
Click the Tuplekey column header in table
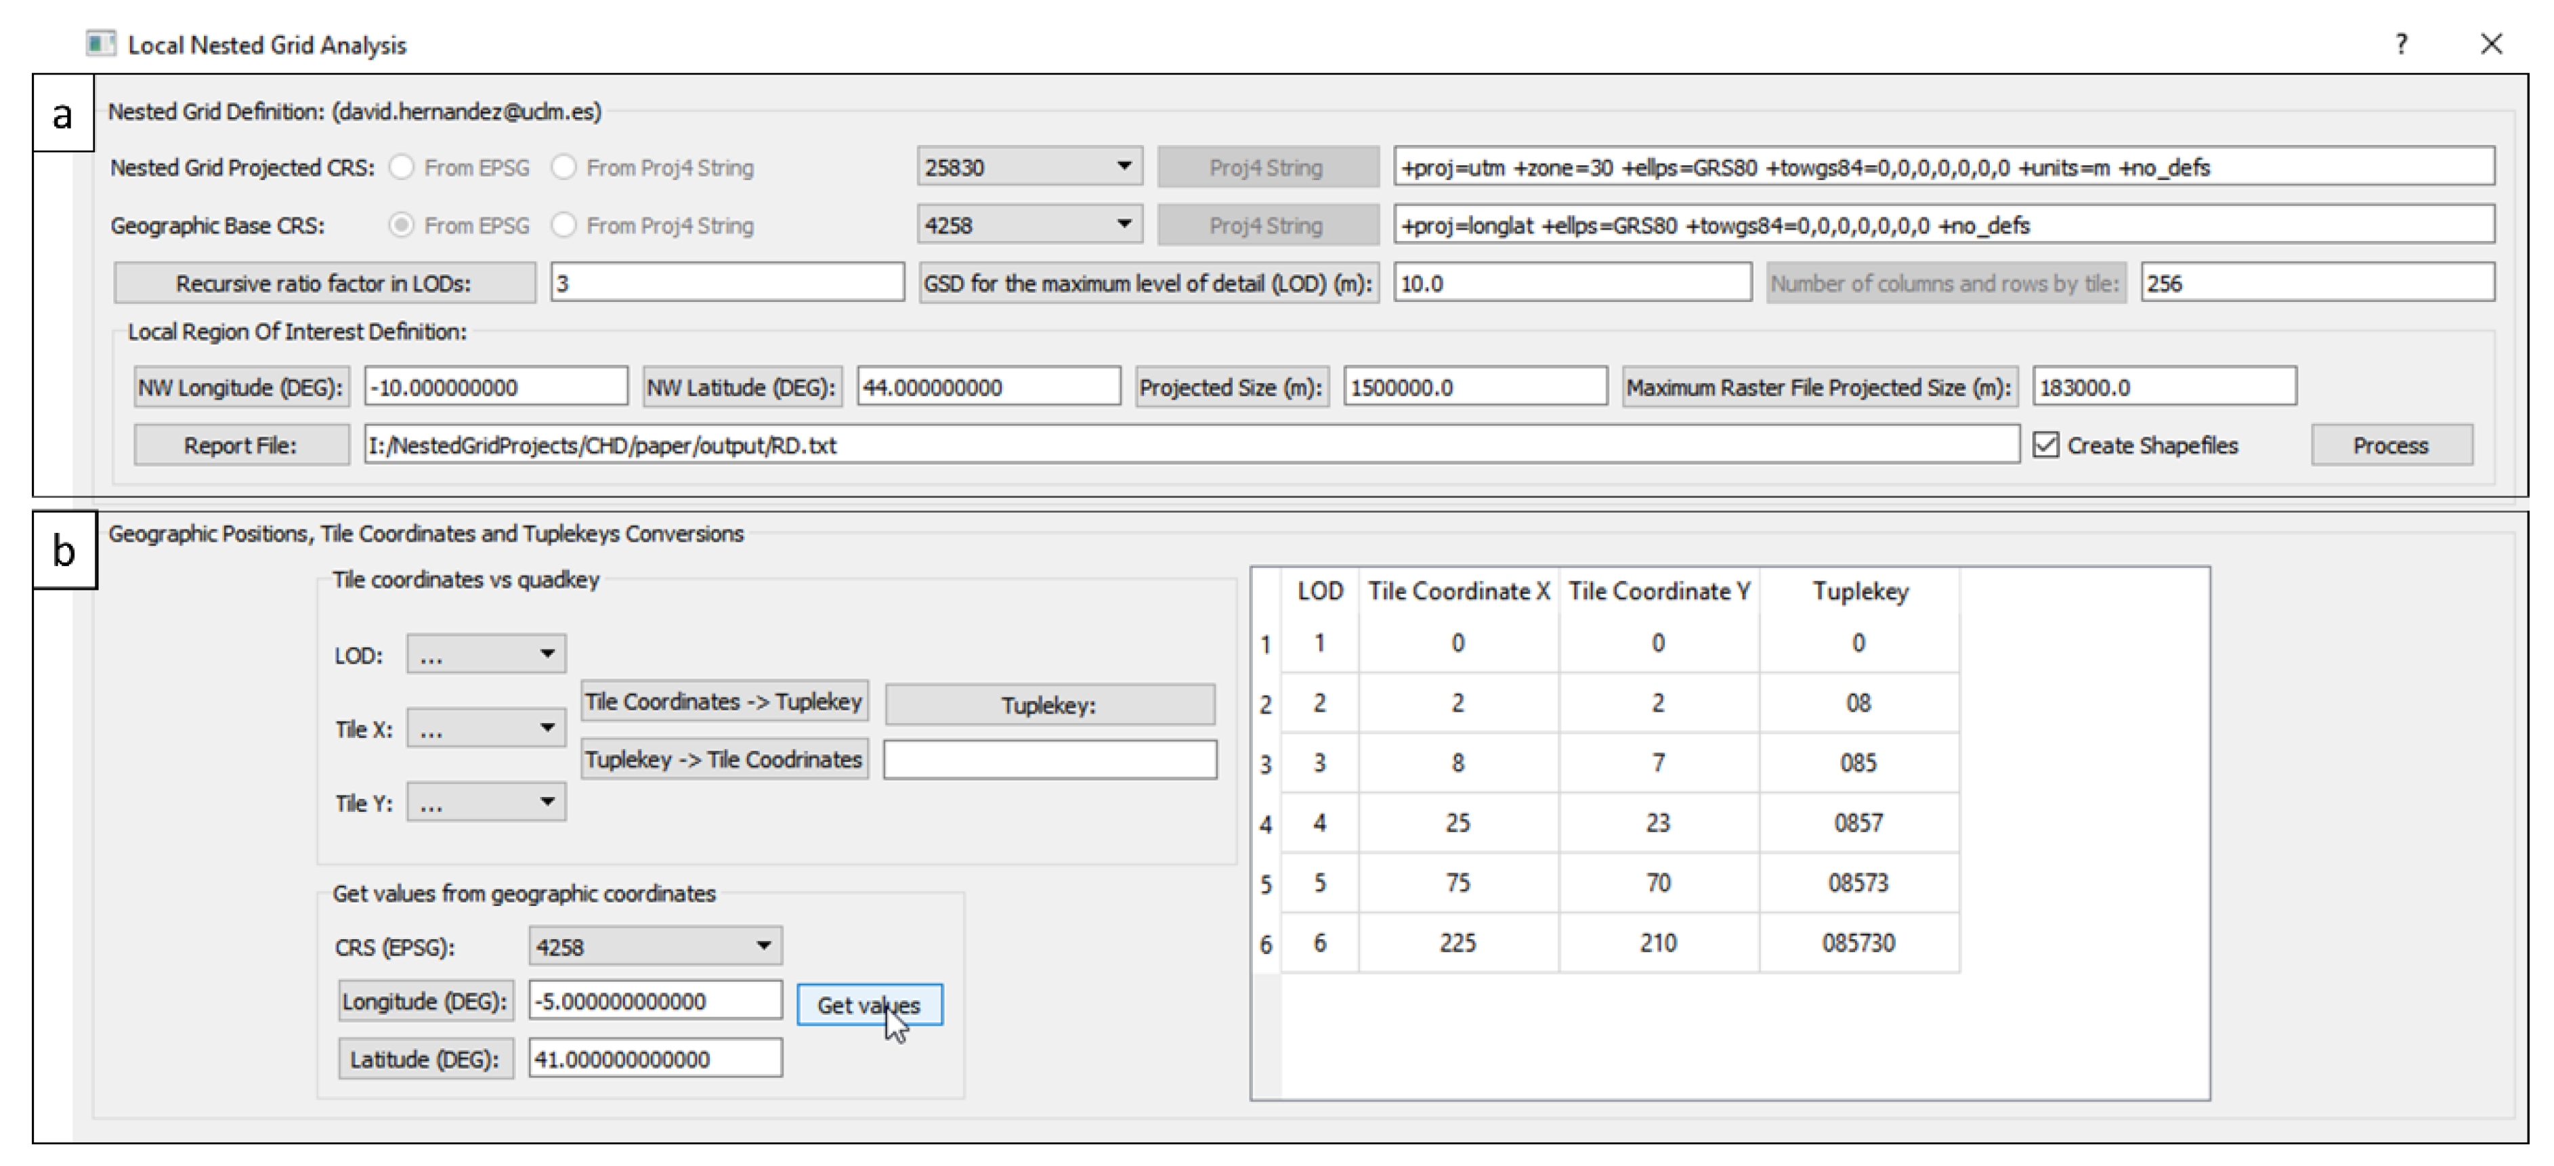(1859, 591)
